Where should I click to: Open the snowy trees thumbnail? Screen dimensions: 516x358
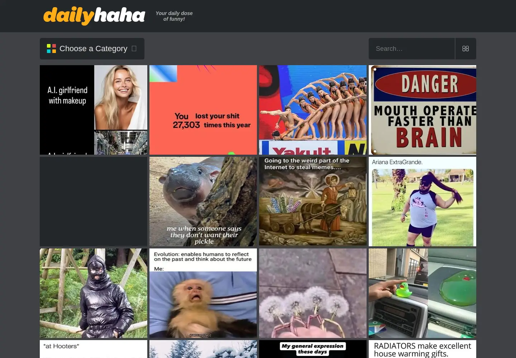click(203, 349)
